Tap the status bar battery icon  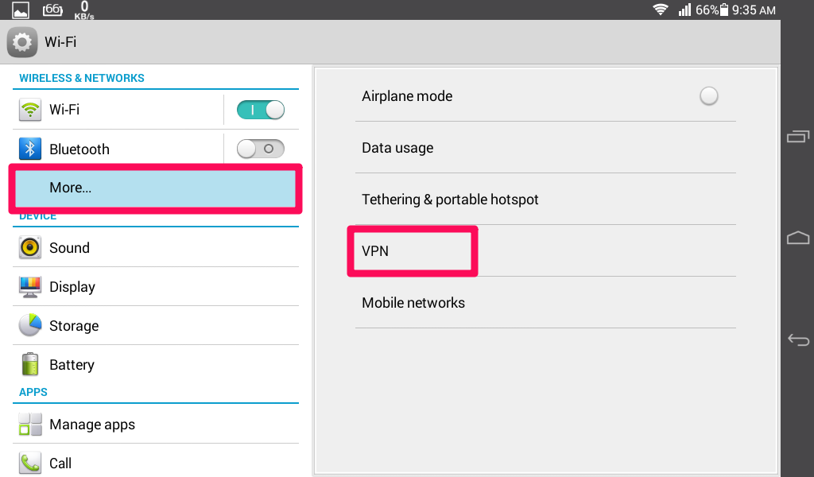pos(724,10)
